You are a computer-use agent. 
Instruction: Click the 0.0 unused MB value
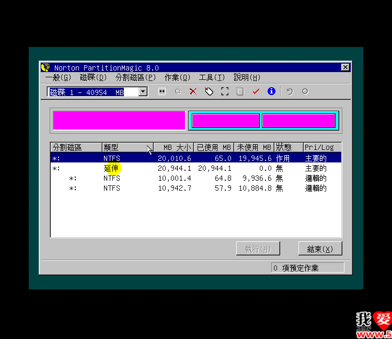pos(265,168)
